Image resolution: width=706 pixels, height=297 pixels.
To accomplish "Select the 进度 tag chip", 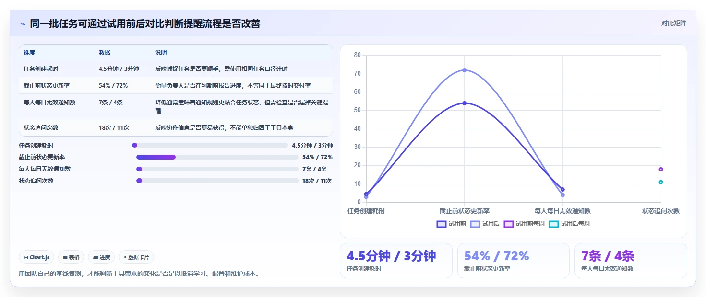I will tap(101, 257).
